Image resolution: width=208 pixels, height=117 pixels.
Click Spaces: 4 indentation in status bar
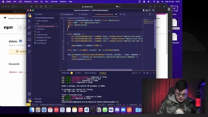[111, 105]
